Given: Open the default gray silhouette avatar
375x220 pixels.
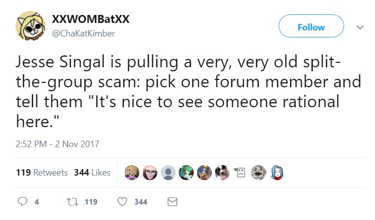Looking at the screenshot, I should (x=168, y=173).
